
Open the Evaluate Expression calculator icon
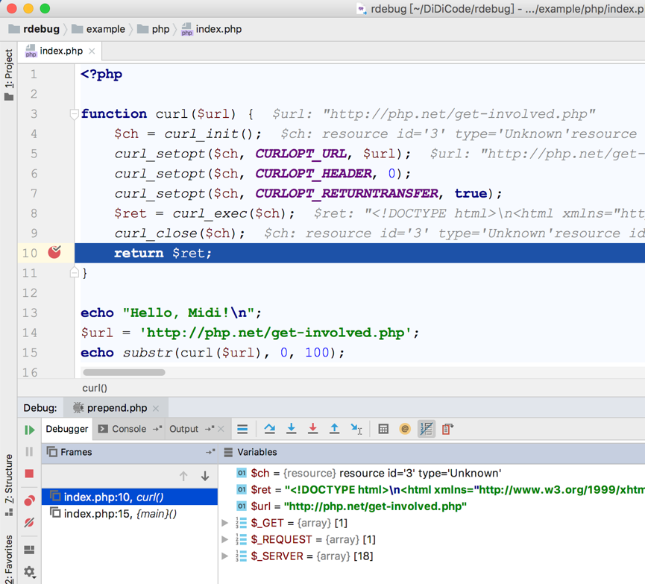pos(383,430)
